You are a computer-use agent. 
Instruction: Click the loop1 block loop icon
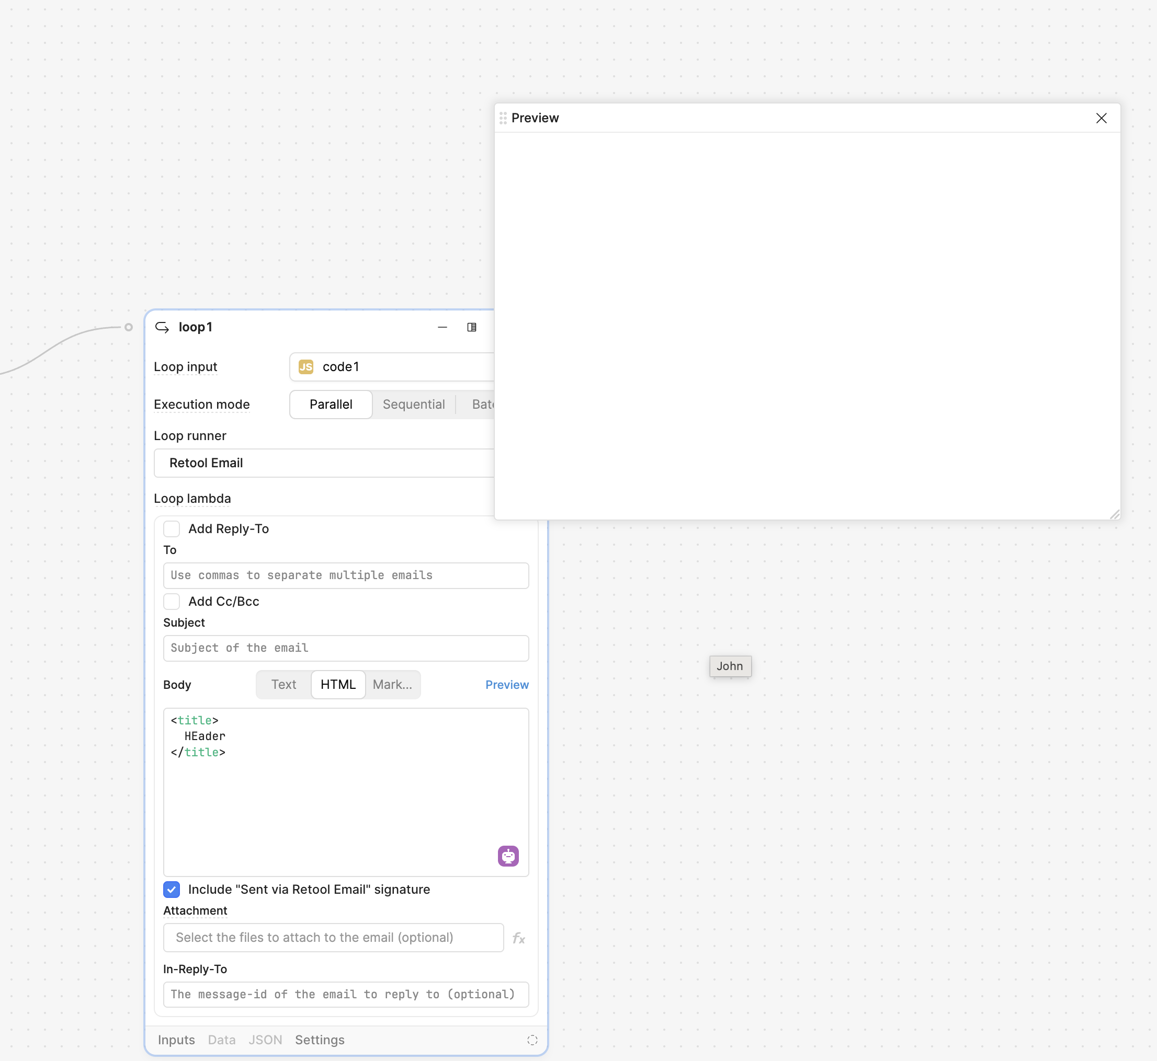click(162, 327)
